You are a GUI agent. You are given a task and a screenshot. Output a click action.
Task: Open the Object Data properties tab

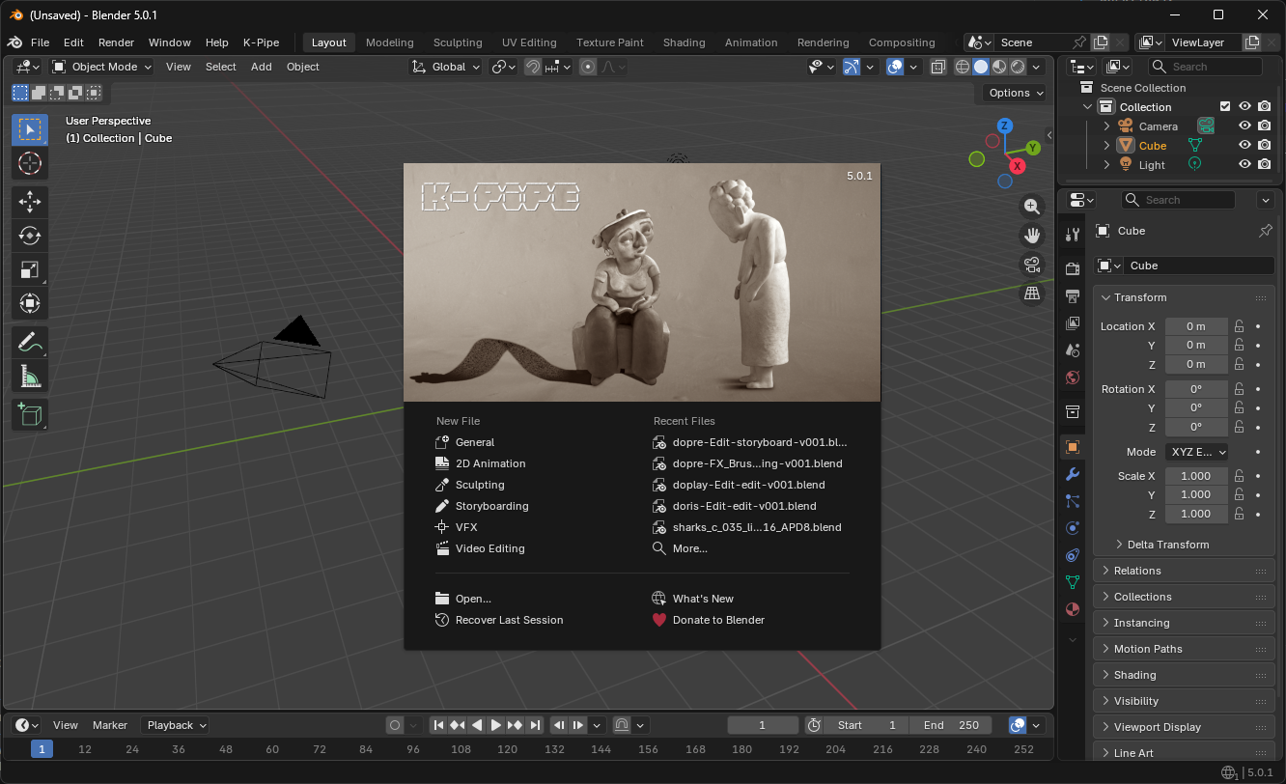tap(1072, 582)
